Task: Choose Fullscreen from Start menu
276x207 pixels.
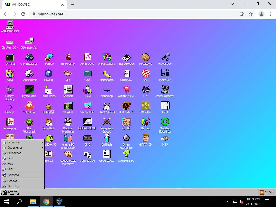Action: click(23, 153)
